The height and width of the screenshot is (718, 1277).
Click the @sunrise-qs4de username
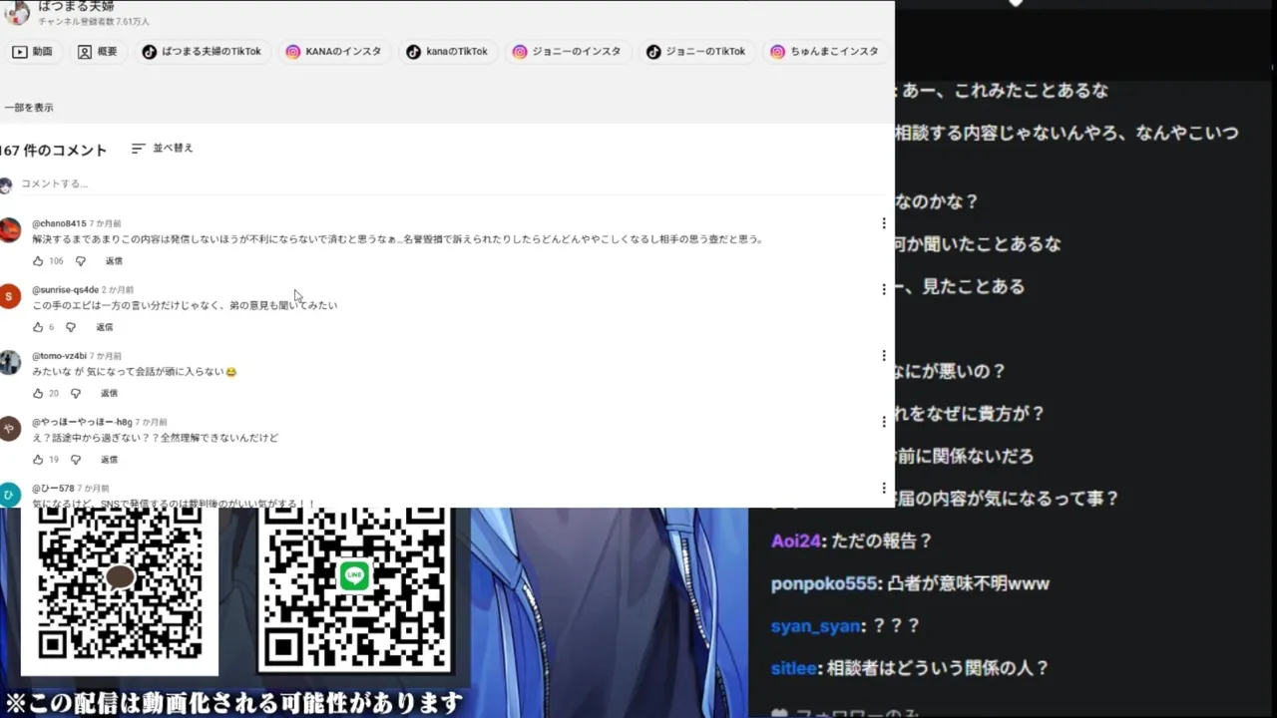click(66, 290)
